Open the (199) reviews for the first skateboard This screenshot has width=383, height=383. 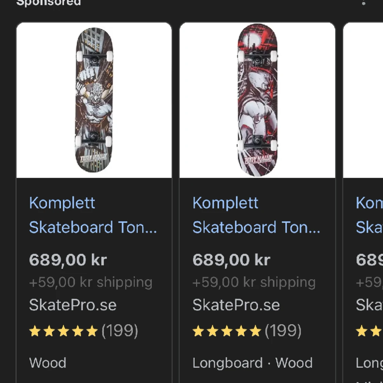(x=120, y=330)
